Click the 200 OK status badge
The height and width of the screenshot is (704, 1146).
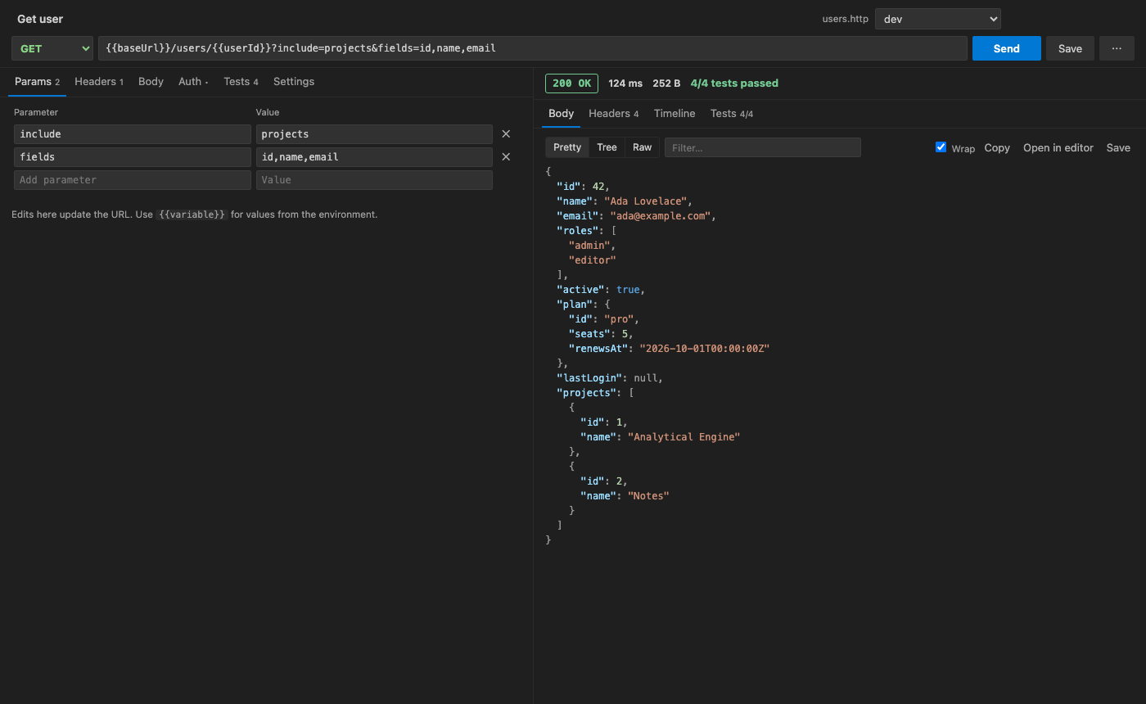tap(571, 83)
